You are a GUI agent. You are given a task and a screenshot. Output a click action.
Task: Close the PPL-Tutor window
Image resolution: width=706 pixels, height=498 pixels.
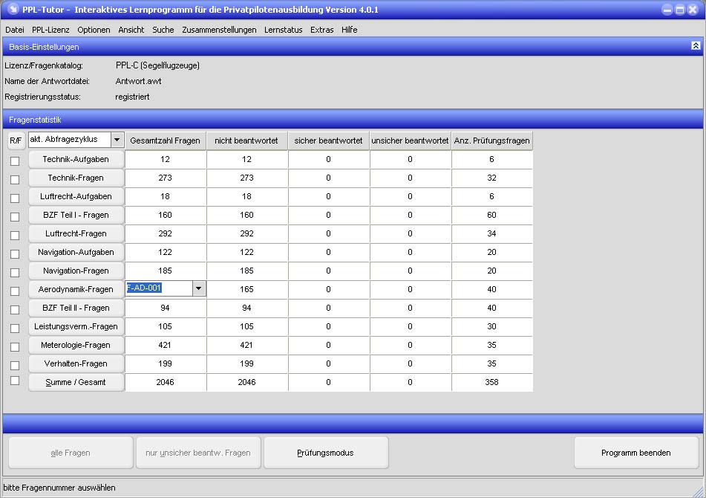[693, 10]
